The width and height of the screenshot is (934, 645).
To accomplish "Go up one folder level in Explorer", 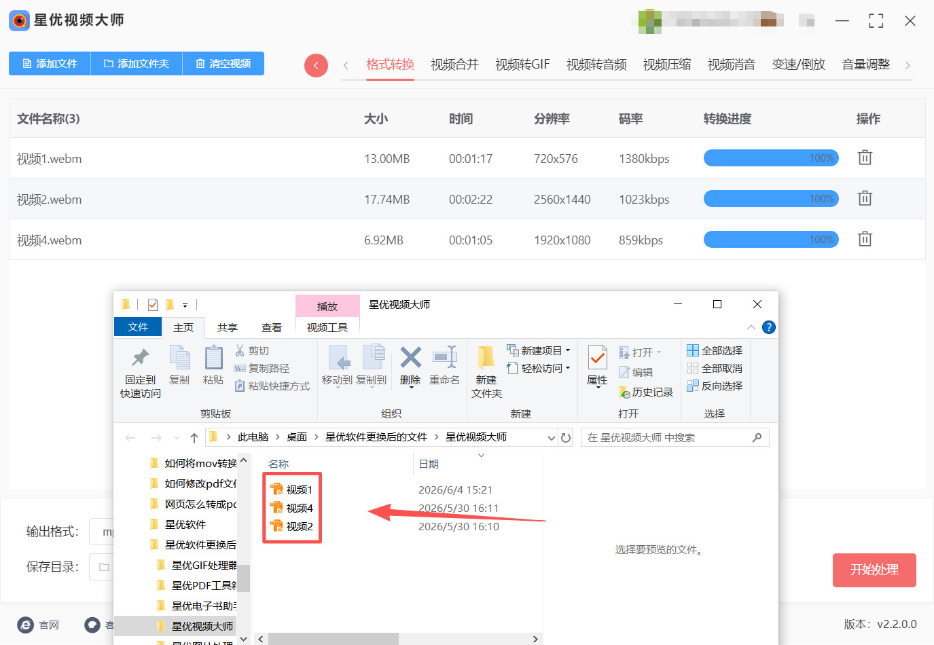I will pos(194,438).
